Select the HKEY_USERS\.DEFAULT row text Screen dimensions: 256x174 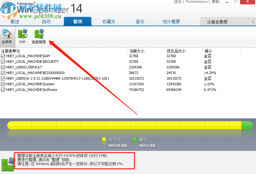point(24,67)
